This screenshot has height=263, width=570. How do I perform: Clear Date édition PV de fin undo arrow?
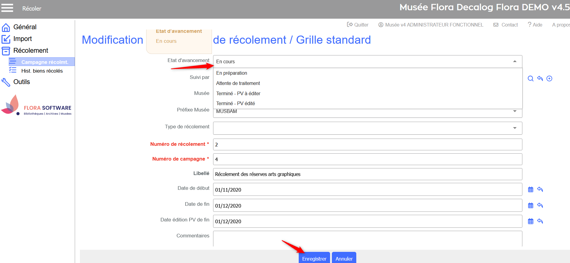pos(540,221)
